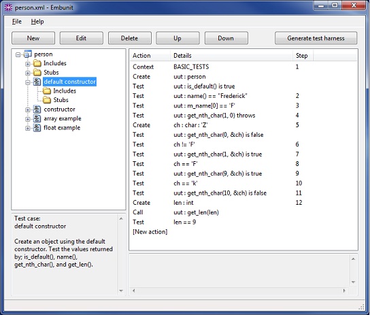Select the 'uut : person' Create row
The width and height of the screenshot is (370, 315).
pos(243,77)
